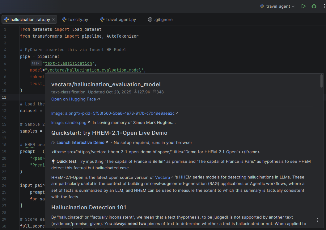The width and height of the screenshot is (326, 230).
Task: Click the load_dataset import on line 1
Action: click(87, 30)
